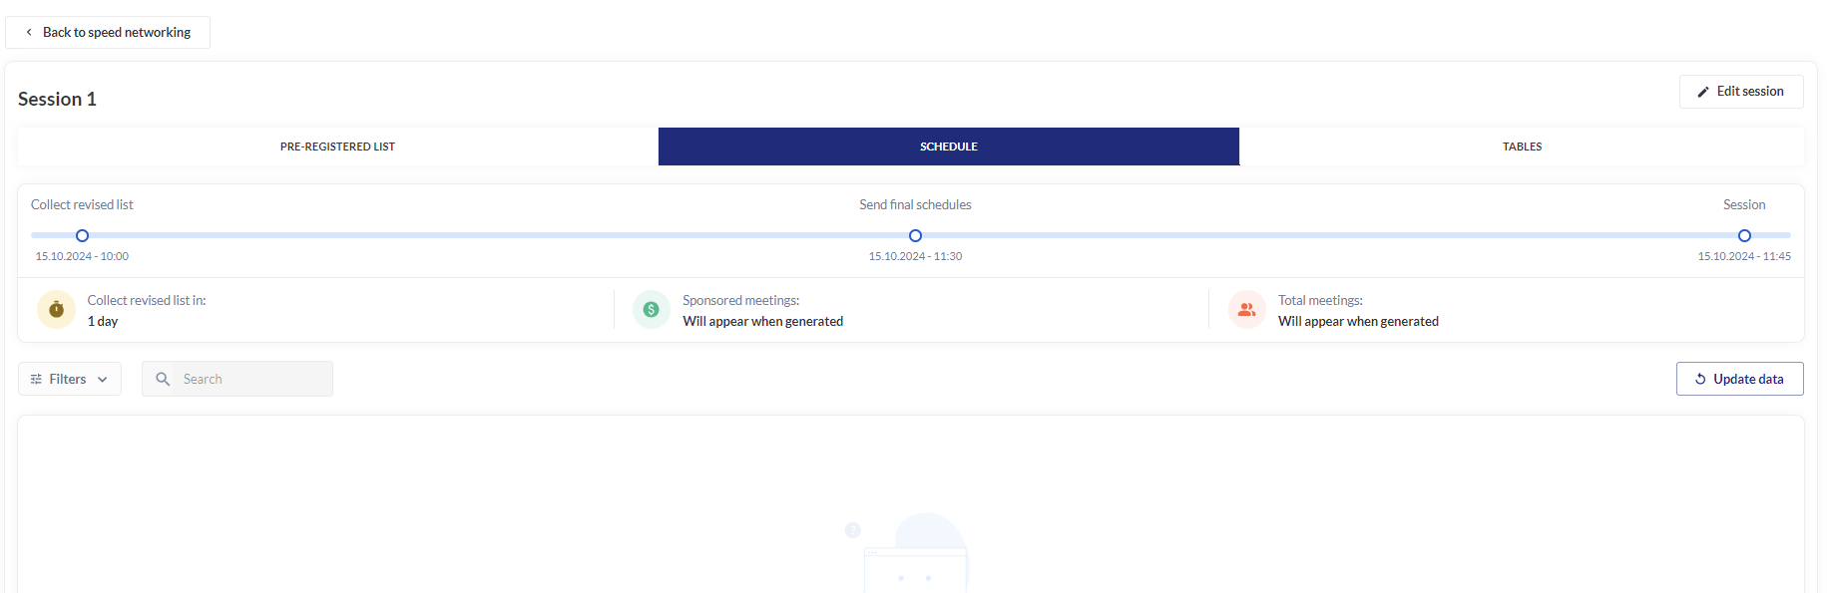This screenshot has width=1827, height=593.
Task: Click the Collect revised list timeline marker
Action: pyautogui.click(x=83, y=236)
